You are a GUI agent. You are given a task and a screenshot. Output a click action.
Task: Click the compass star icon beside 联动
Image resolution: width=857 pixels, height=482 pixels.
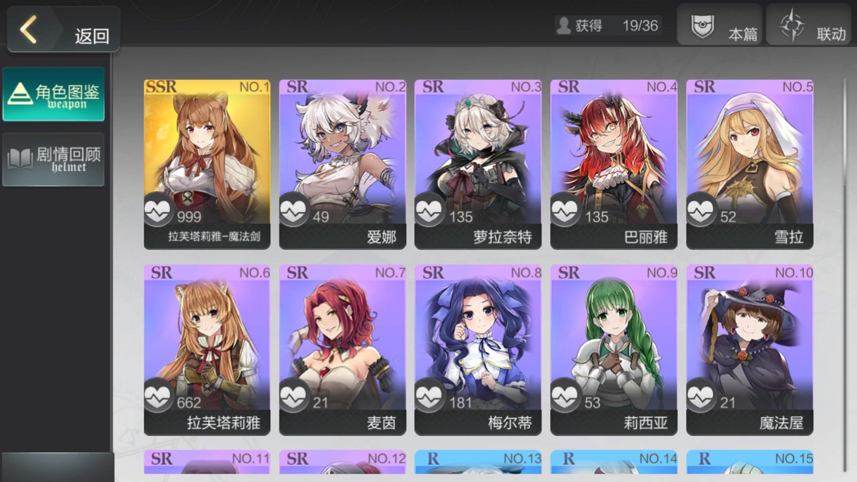792,26
